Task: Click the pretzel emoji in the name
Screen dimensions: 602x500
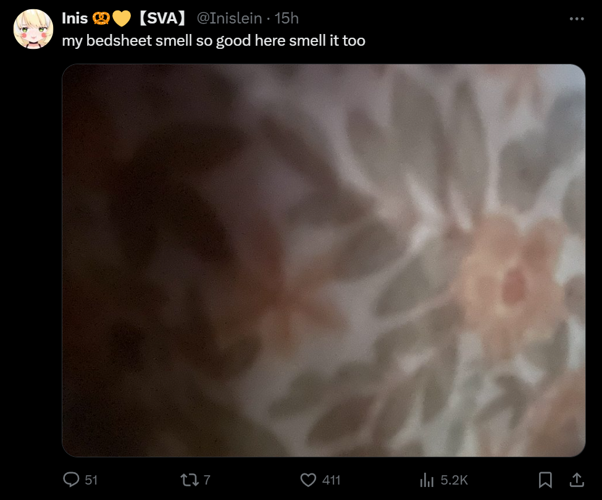Action: (101, 19)
